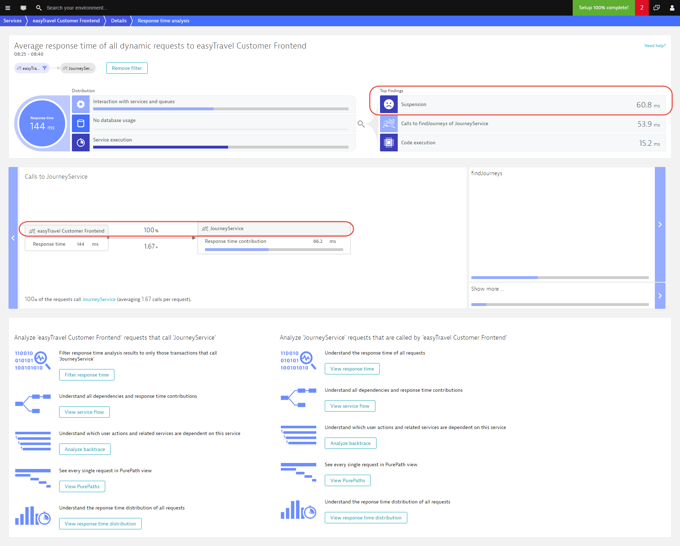Click the gear icon for Interaction with services
This screenshot has height=546, width=680.
[x=81, y=104]
